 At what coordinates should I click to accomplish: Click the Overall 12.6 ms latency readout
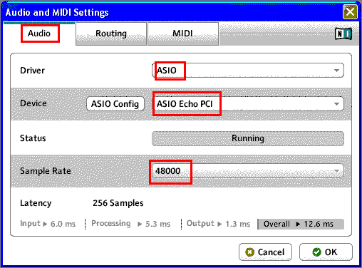301,224
